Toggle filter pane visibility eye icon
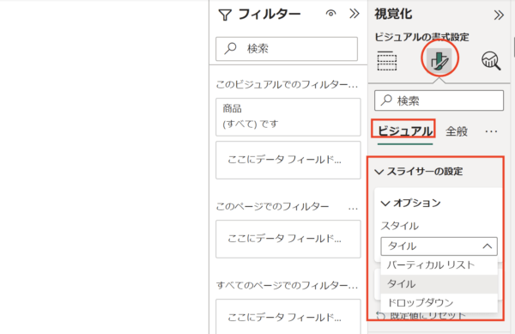The image size is (515, 334). click(330, 14)
